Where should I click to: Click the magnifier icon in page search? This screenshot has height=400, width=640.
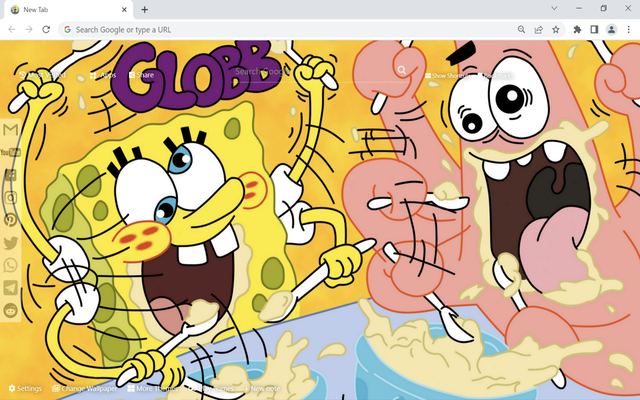(x=402, y=70)
